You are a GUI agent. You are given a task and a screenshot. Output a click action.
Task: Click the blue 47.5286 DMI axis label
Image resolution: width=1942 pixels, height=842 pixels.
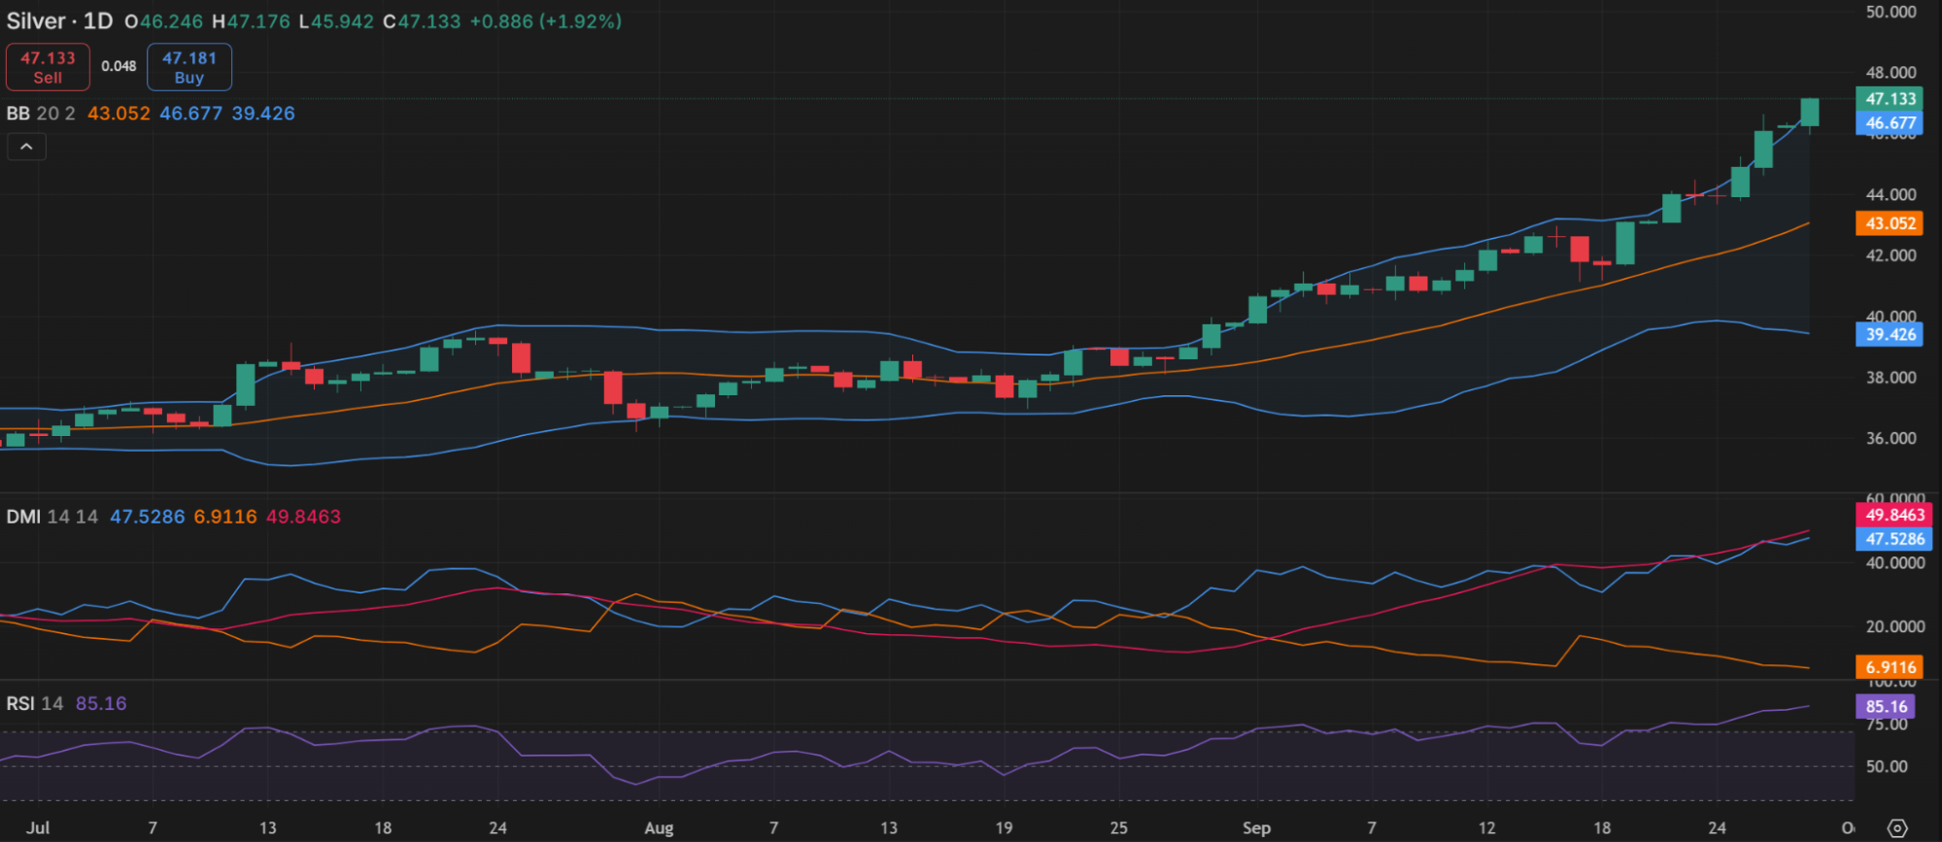click(x=1893, y=539)
